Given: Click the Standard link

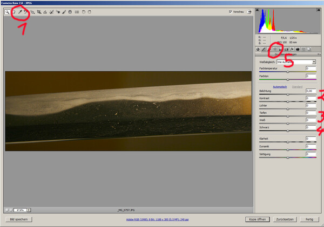Looking at the screenshot, I should pos(297,87).
